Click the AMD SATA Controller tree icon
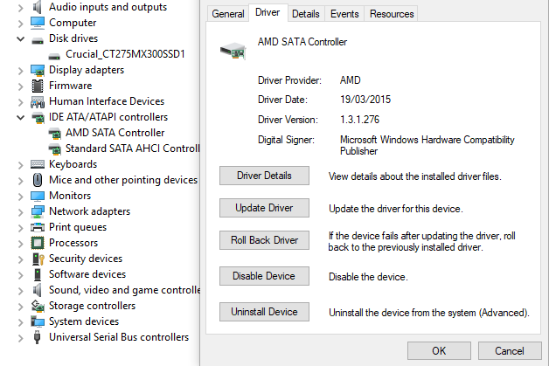This screenshot has width=549, height=366. [54, 134]
